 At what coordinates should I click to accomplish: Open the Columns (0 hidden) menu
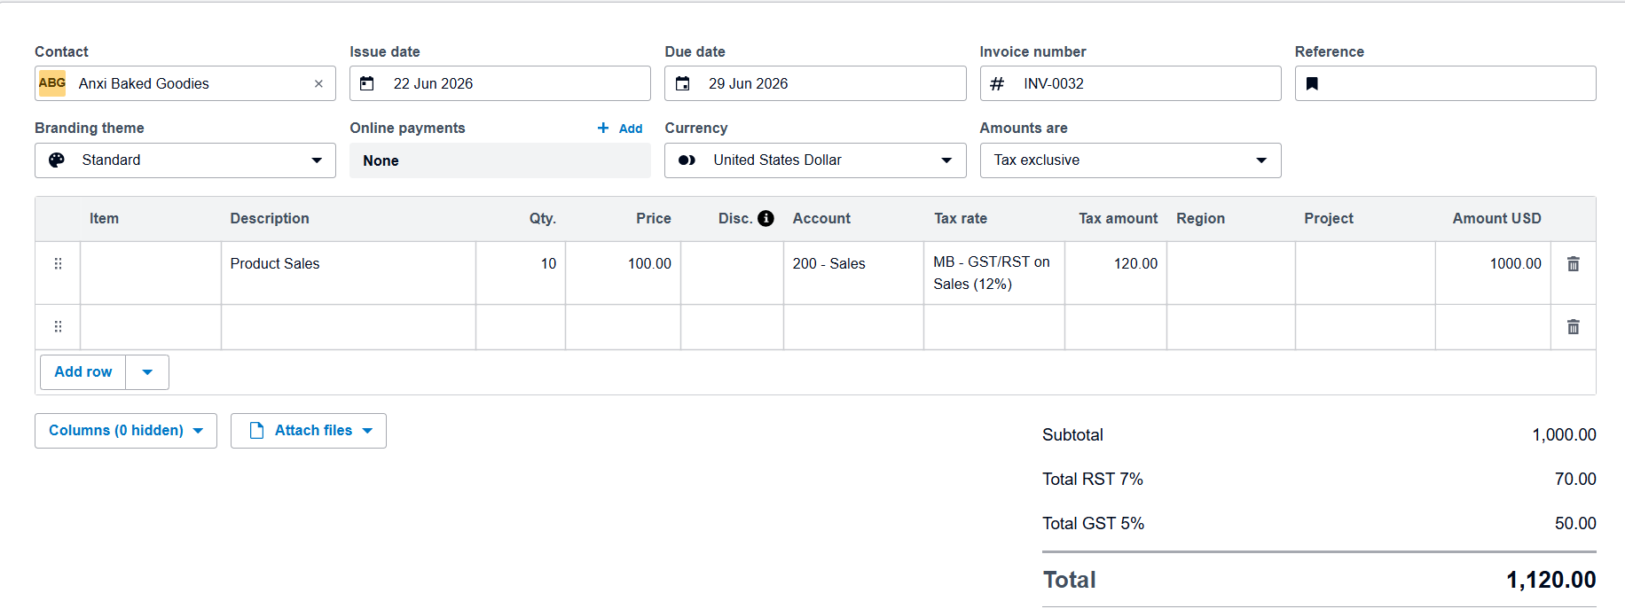click(x=126, y=431)
